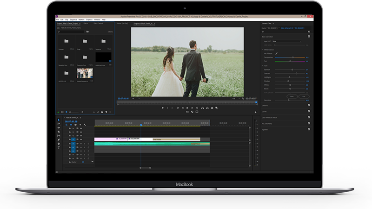
Task: Toggle Color Wheels & Match checkbox
Action: [309, 117]
